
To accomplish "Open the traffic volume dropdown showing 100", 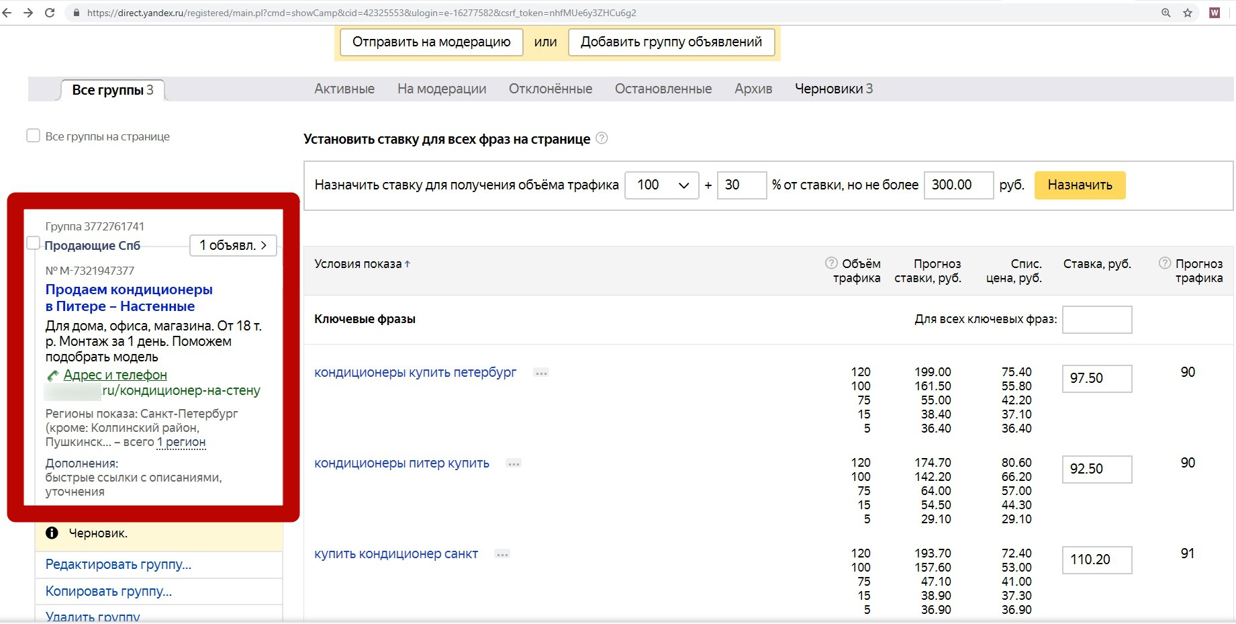I will [x=662, y=185].
